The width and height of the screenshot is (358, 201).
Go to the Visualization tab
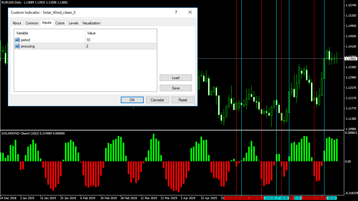coord(91,23)
